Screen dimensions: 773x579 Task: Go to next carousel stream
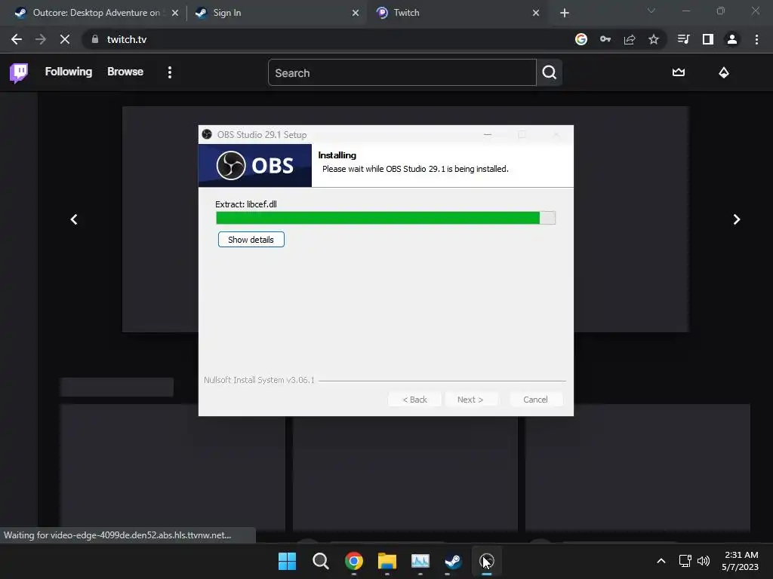coord(737,219)
